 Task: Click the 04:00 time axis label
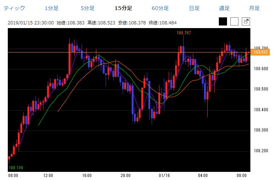[203, 176]
